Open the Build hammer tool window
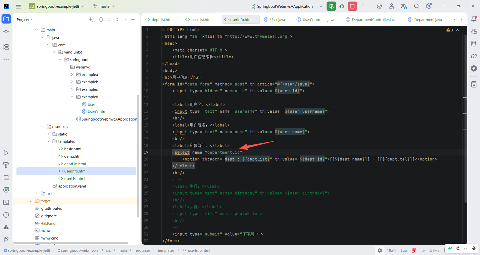 click(x=6, y=165)
